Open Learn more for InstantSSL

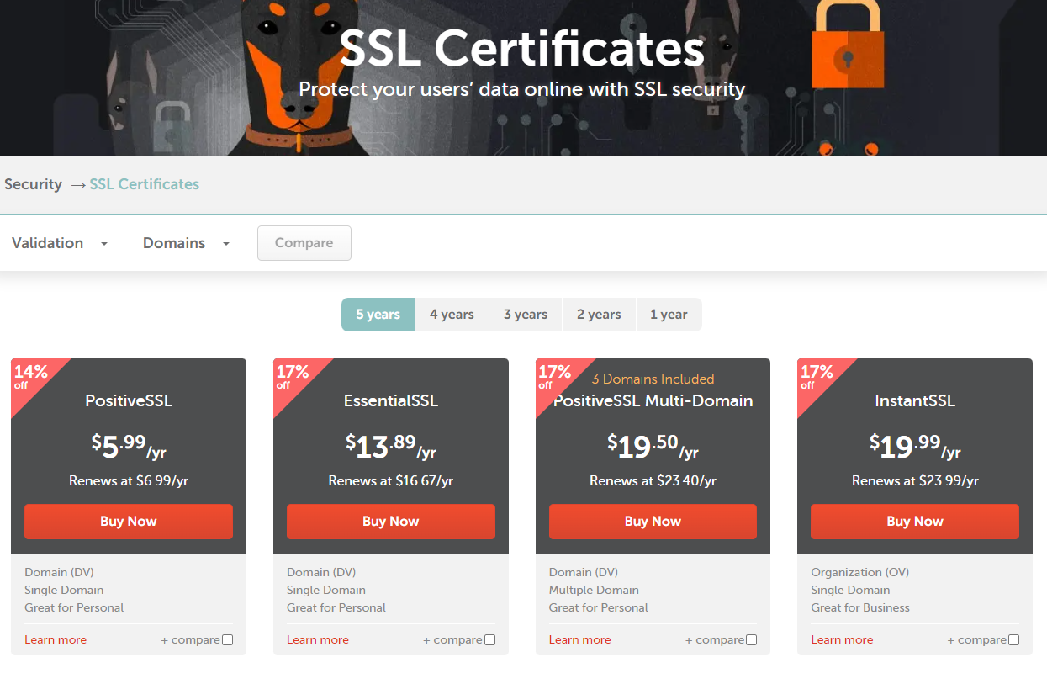[x=842, y=639]
